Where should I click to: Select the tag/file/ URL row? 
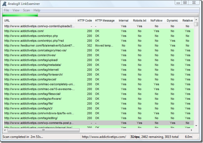(98, 104)
